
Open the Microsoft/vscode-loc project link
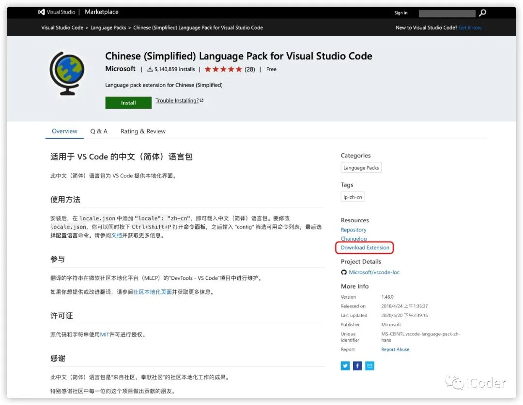coord(374,272)
